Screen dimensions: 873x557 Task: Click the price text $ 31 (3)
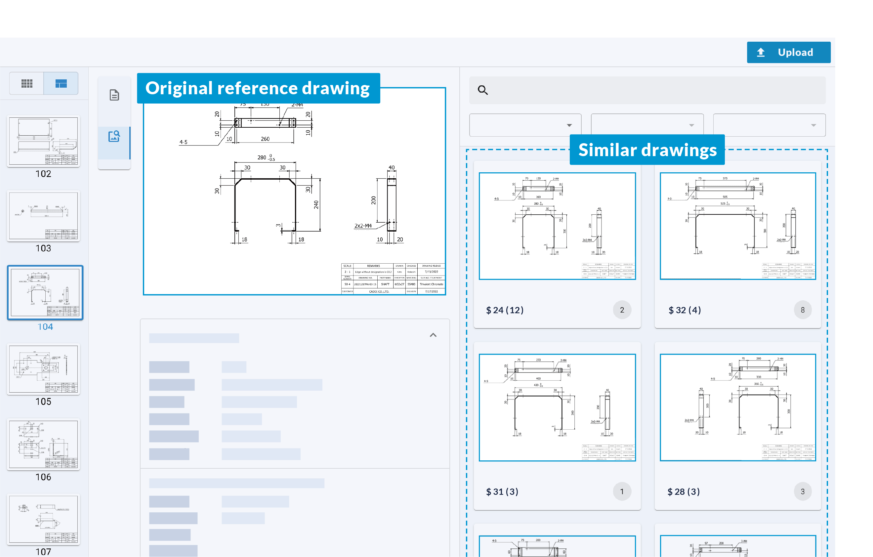pyautogui.click(x=502, y=492)
